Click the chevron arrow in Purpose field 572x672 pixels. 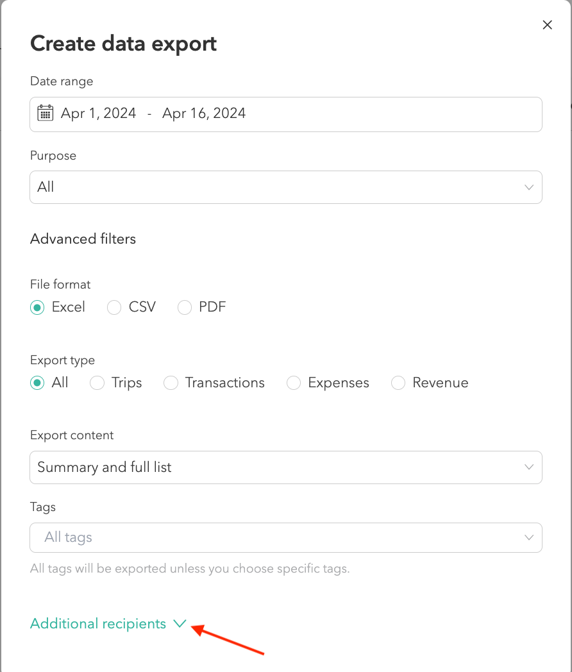coord(529,187)
